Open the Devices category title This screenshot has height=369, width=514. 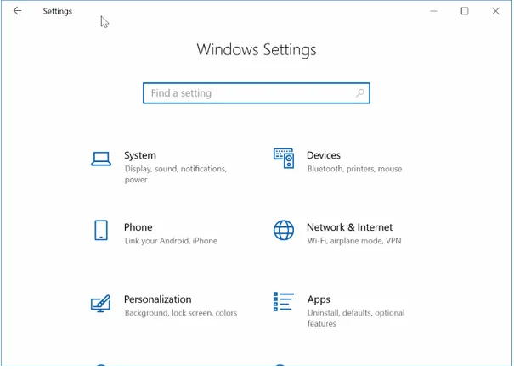coord(324,155)
